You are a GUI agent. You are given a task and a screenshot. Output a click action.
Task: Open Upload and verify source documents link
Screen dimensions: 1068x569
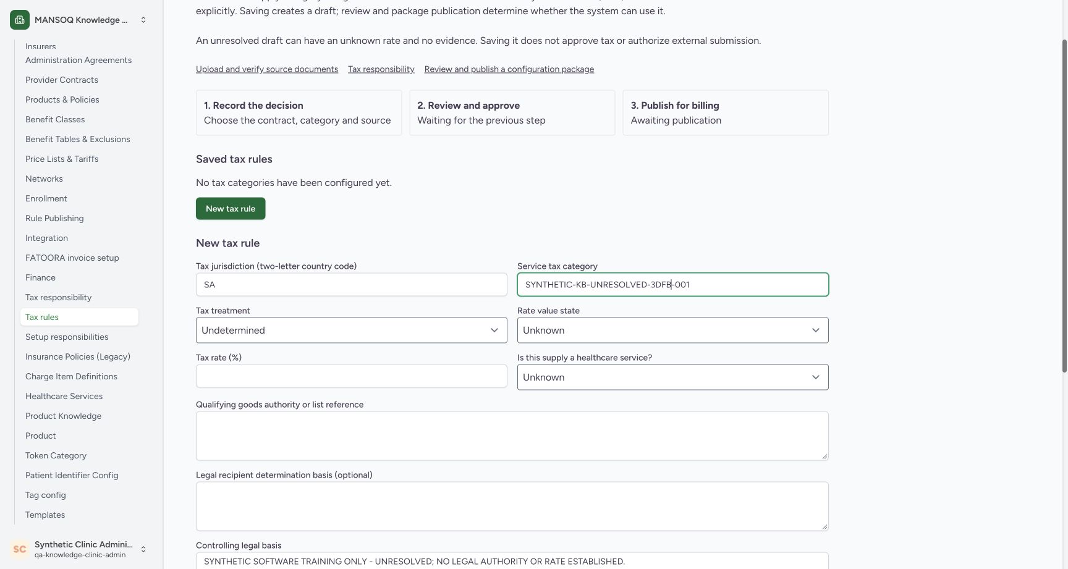(x=267, y=69)
